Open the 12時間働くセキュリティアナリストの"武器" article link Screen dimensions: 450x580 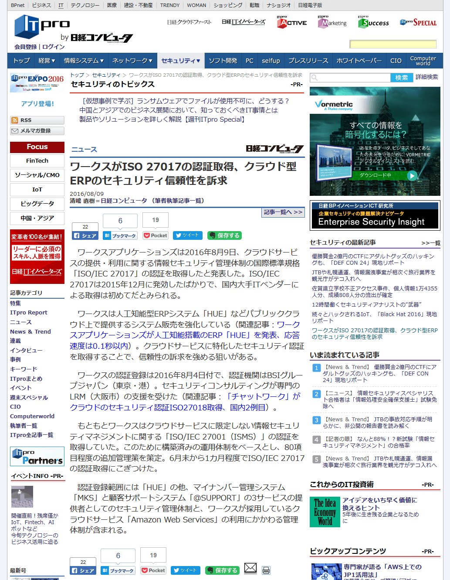coord(367,305)
